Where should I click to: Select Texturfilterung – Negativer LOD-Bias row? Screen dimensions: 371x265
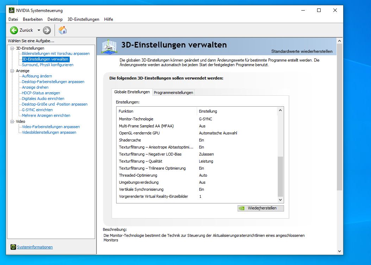click(x=197, y=154)
